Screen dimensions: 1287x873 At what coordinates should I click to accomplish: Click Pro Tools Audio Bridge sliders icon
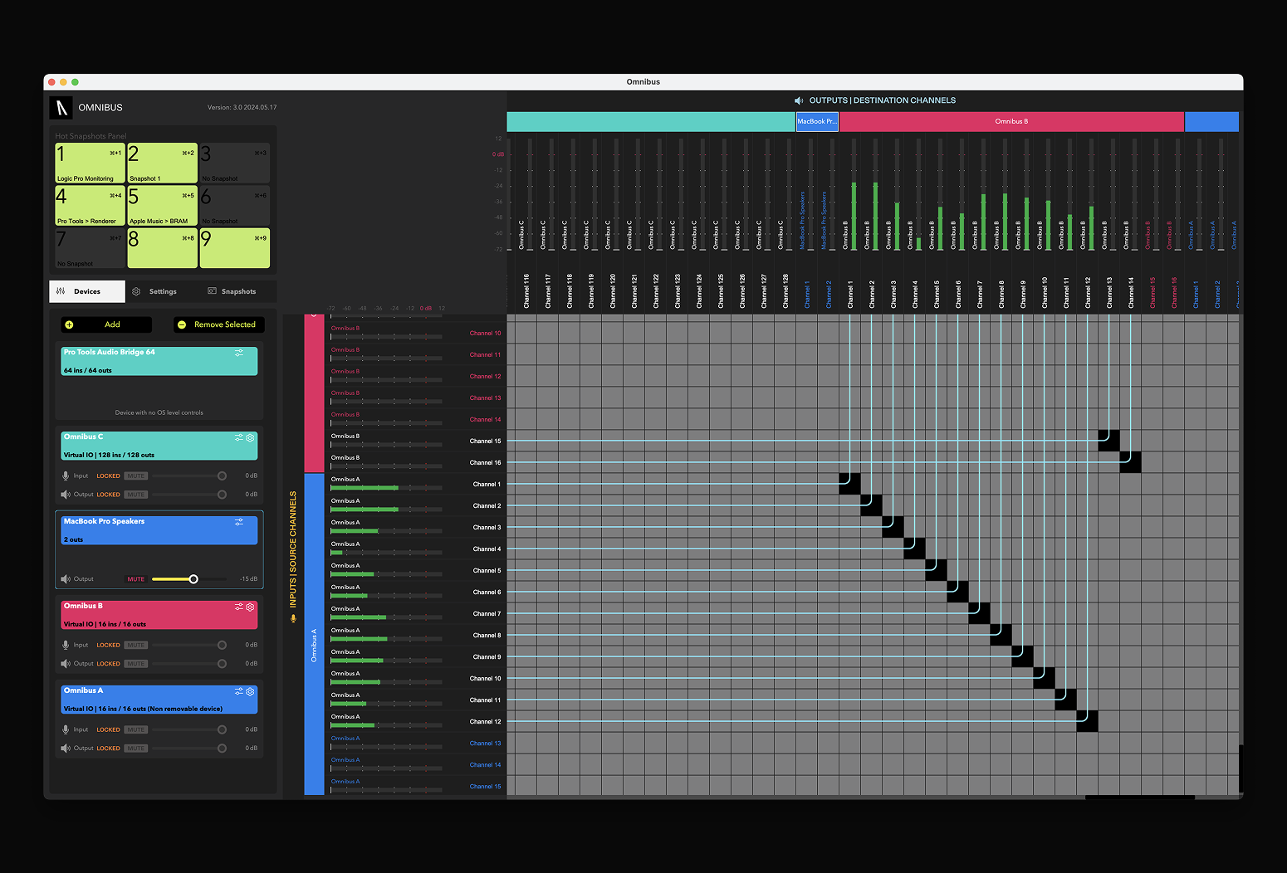coord(239,353)
